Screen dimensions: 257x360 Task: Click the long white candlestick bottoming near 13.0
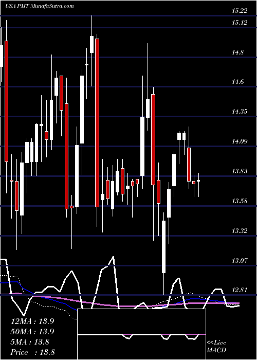click(163, 247)
